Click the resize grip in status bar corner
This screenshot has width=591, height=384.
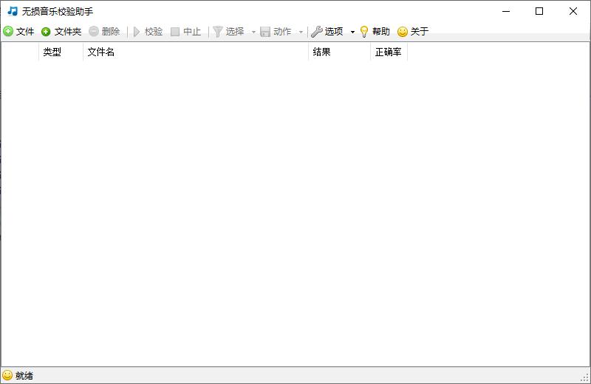click(x=585, y=377)
